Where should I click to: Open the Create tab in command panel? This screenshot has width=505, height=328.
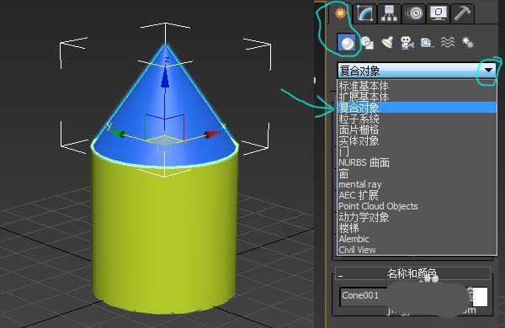coord(340,13)
